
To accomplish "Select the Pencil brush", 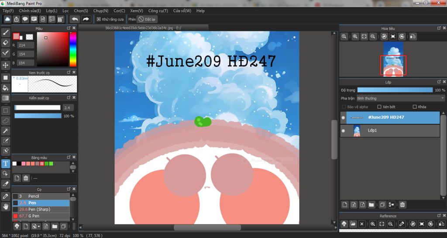I will [41, 196].
